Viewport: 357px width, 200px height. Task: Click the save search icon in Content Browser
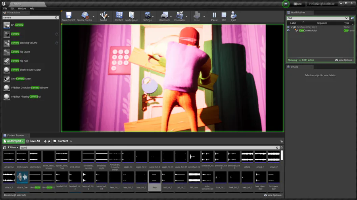[x=282, y=147]
